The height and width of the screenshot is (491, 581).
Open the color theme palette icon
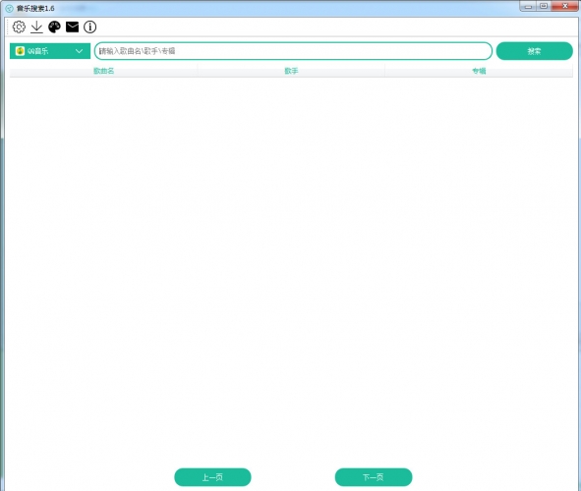point(54,27)
